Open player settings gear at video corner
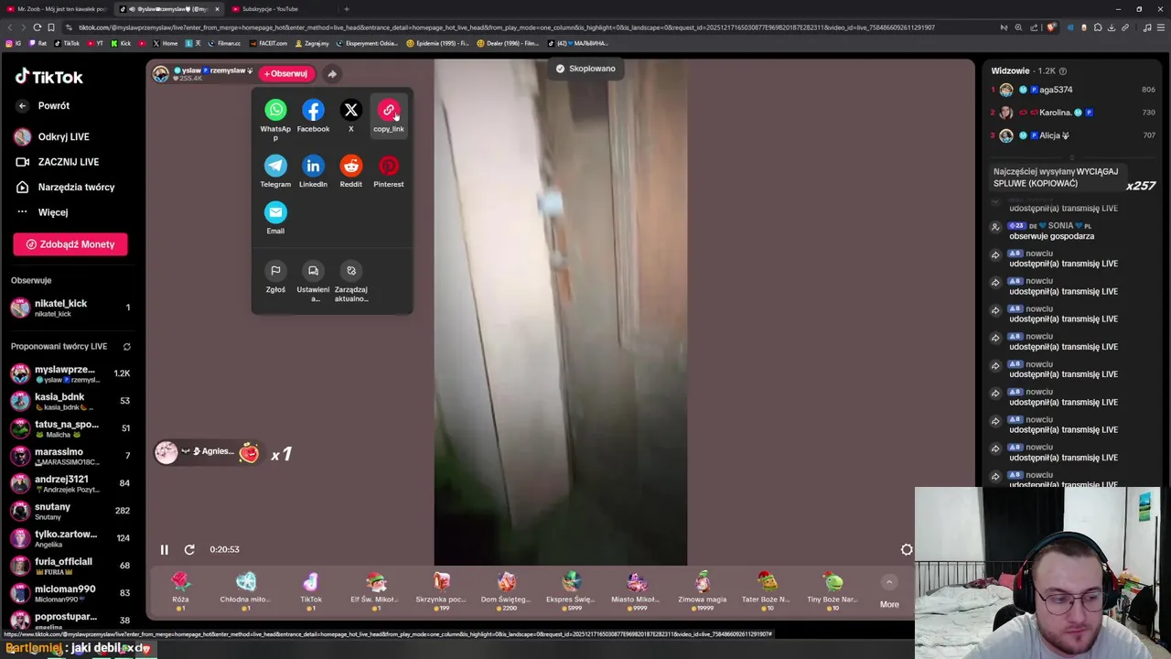Image resolution: width=1171 pixels, height=659 pixels. coord(907,549)
